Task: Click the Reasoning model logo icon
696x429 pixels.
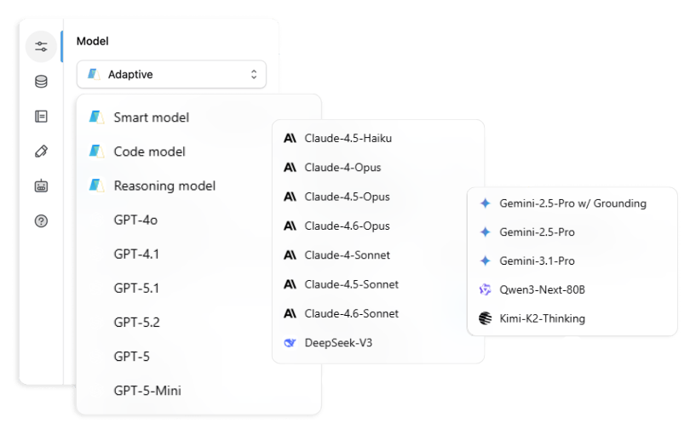Action: (x=96, y=186)
